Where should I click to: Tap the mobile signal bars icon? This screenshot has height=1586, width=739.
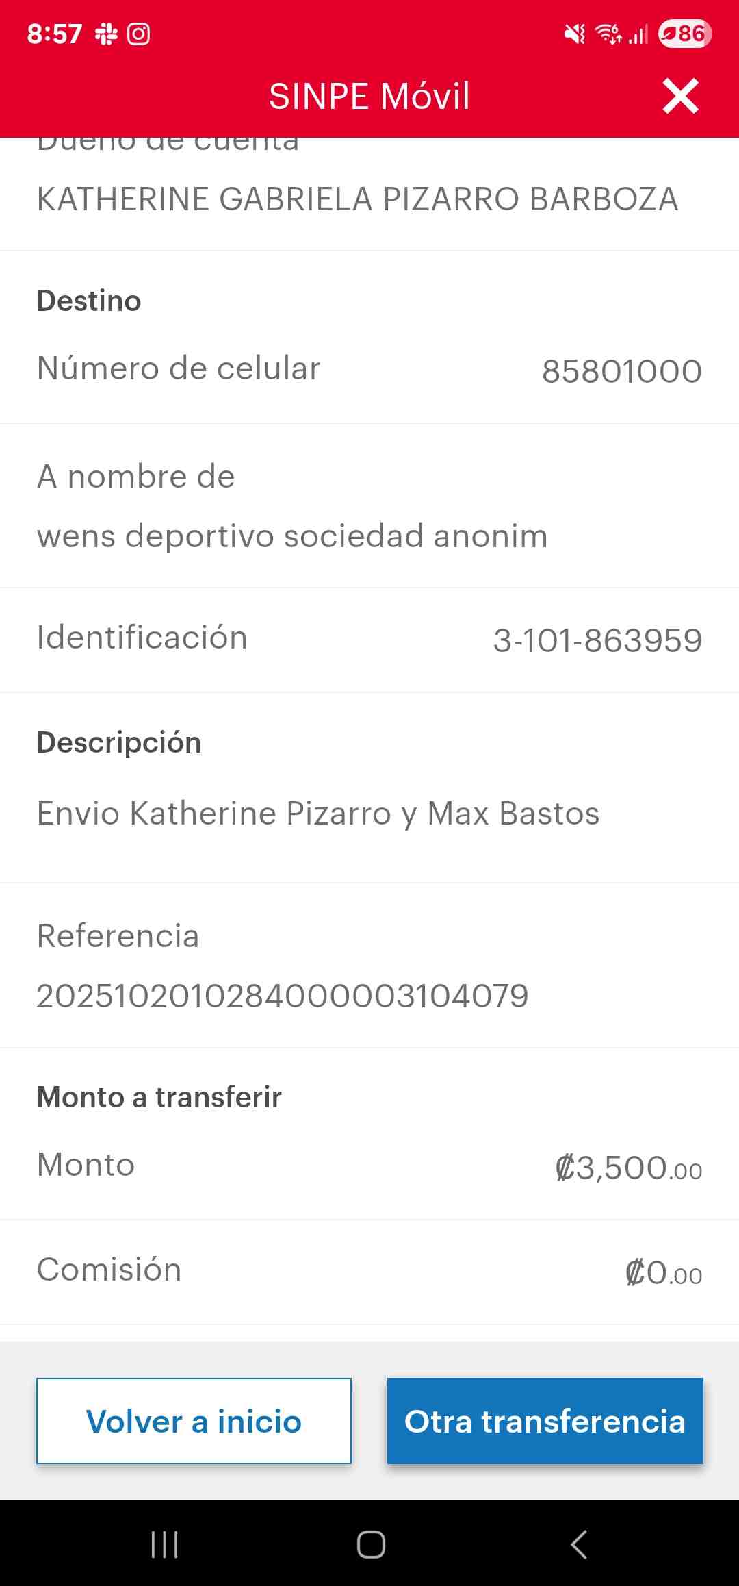[638, 34]
